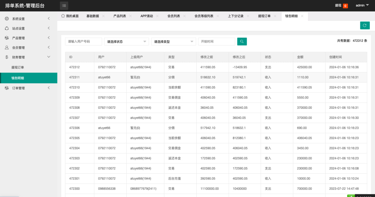Click the 开始时间 date field

217,42
